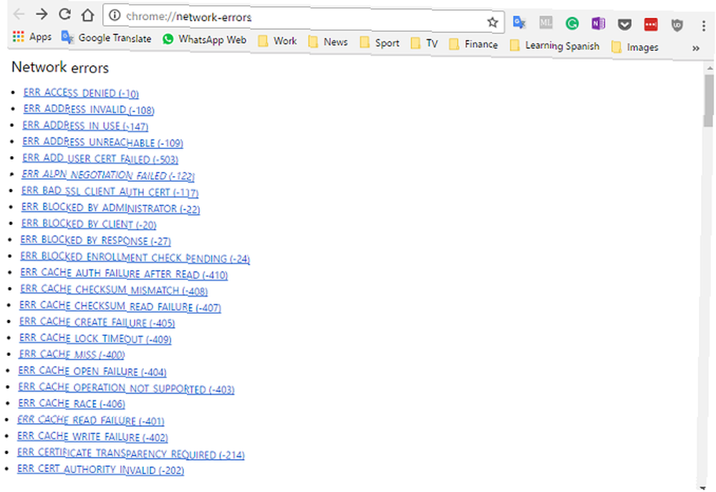Open the Chrome three-dot menu

click(703, 26)
